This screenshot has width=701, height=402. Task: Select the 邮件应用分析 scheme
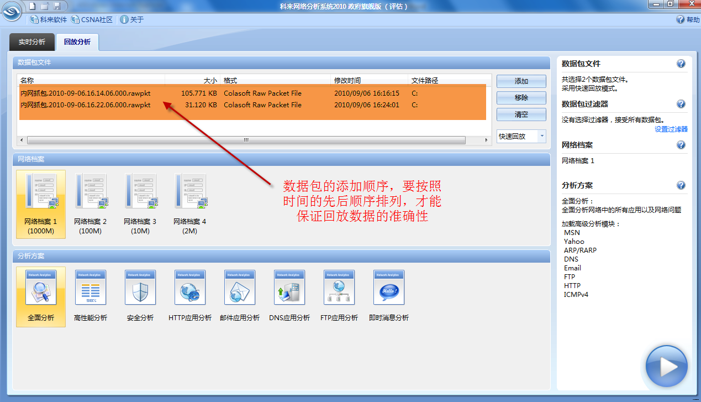pos(240,297)
